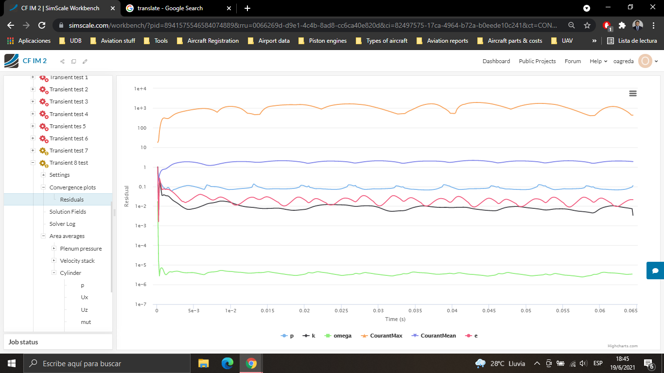Open Microsoft Edge from the taskbar

pyautogui.click(x=227, y=363)
